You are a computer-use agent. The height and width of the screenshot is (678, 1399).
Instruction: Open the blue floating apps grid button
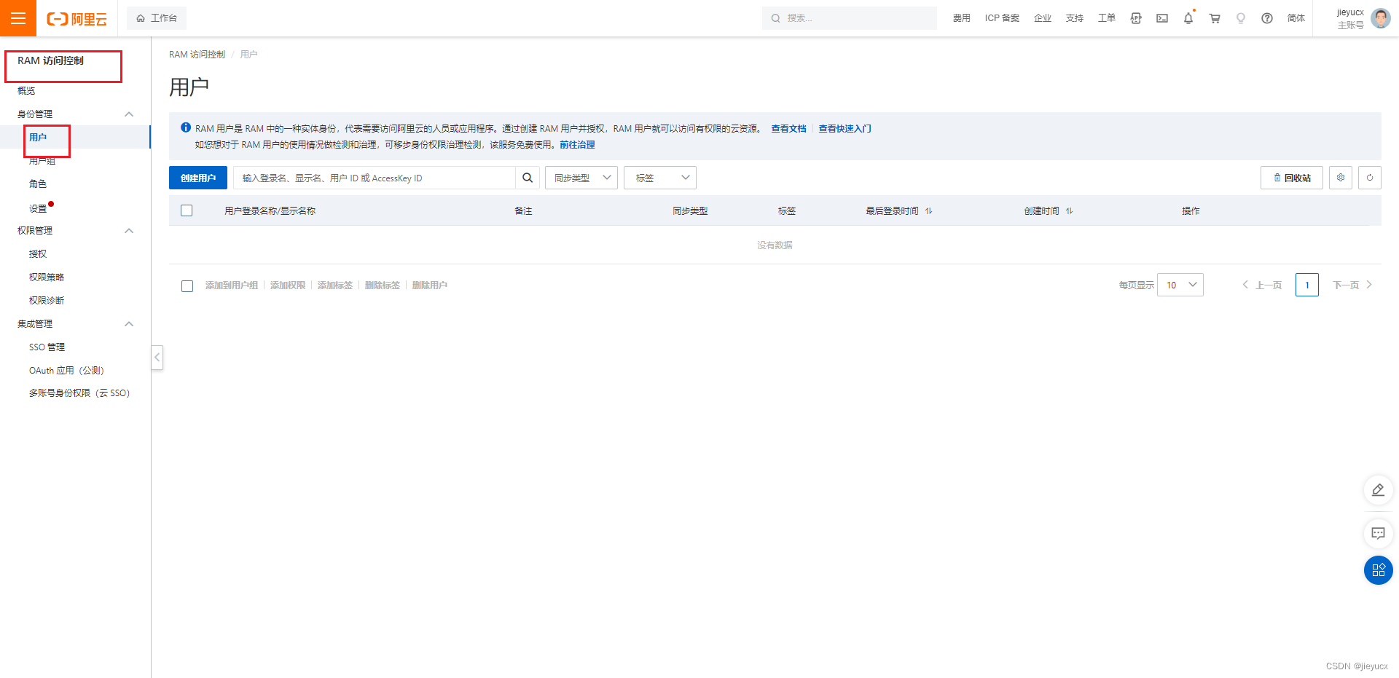1379,570
